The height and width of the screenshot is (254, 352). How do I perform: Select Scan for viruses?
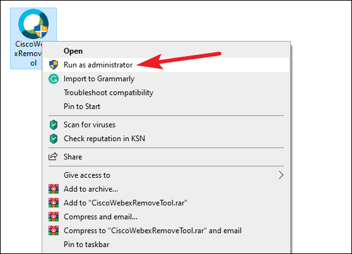pyautogui.click(x=166, y=125)
